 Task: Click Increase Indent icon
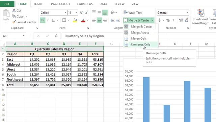118,20
